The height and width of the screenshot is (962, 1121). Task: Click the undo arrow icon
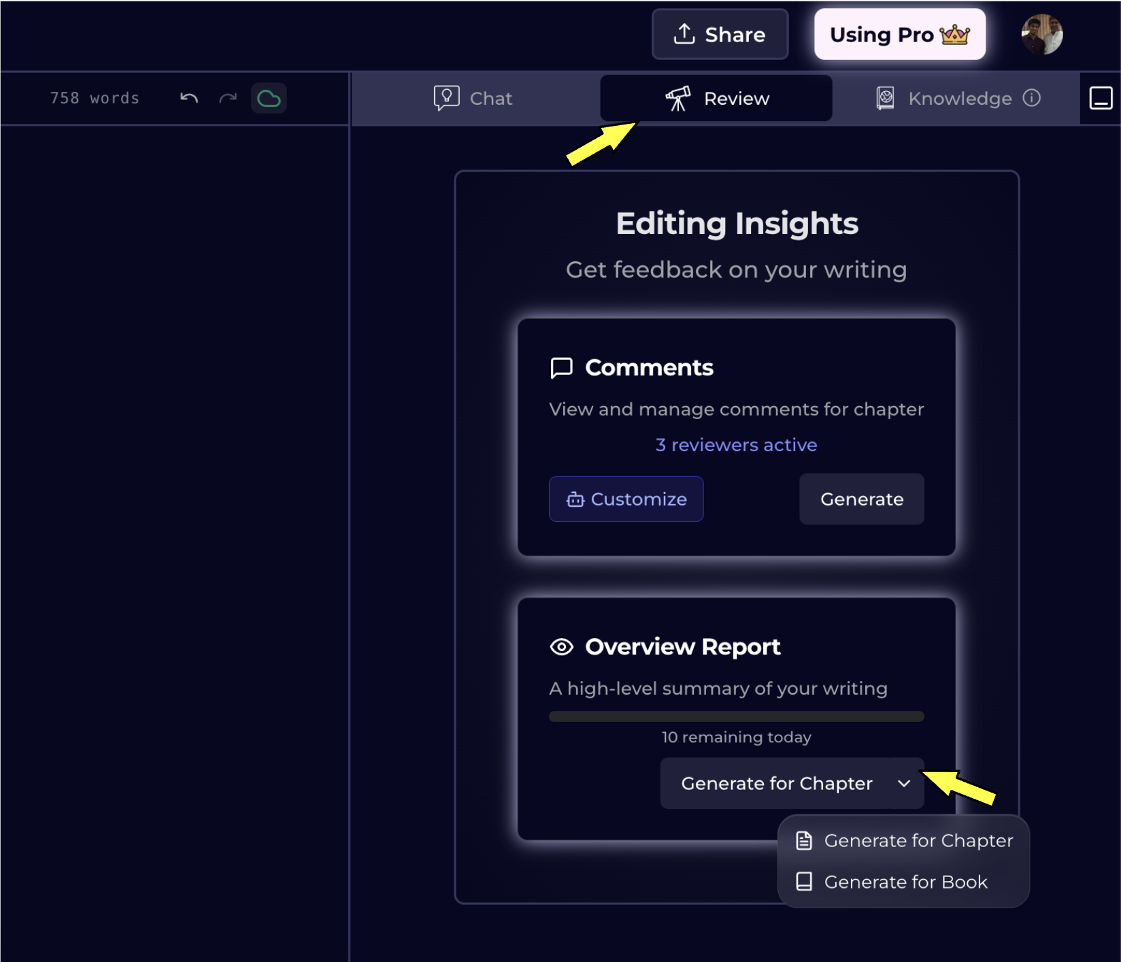tap(189, 98)
